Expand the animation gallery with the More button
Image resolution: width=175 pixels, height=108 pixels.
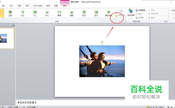click(116, 16)
